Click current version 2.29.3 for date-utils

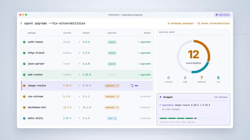point(67,118)
